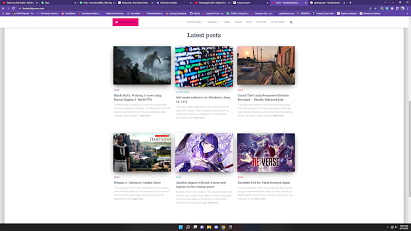
Task: Open the Chrome three-dot menu
Action: 407,8
